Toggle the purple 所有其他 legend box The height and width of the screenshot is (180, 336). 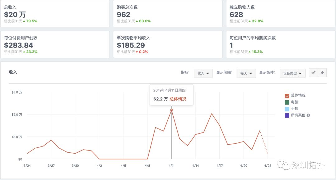tap(287, 115)
